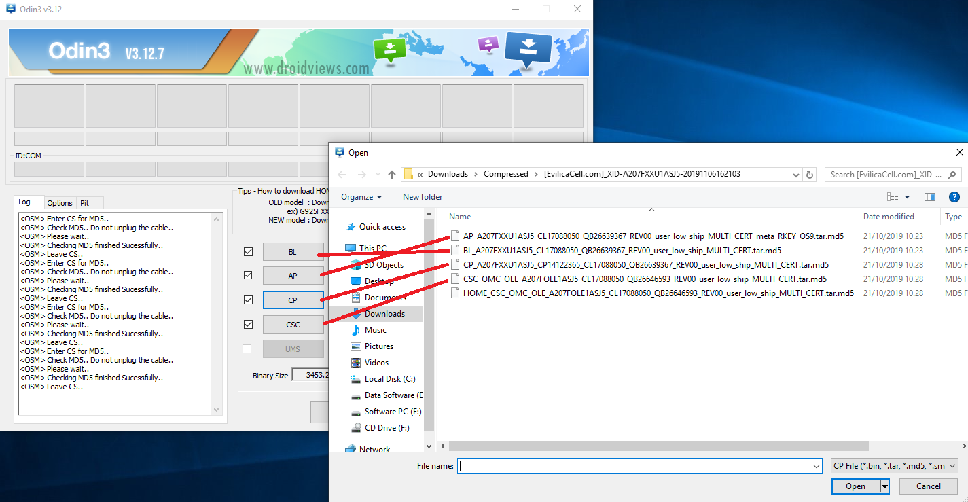Click the HOME_CSC_OMC_OLE file icon
The image size is (968, 502).
pos(454,293)
